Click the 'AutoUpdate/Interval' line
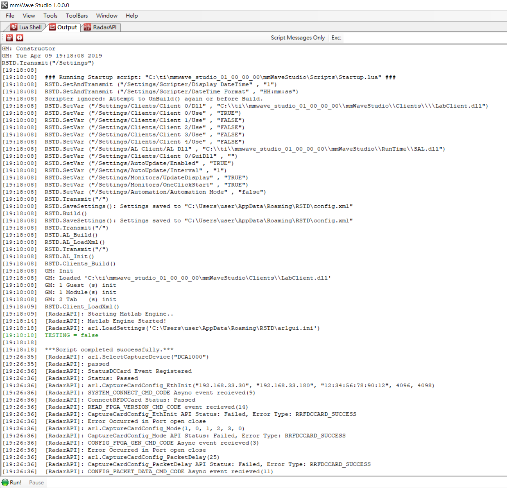 pyautogui.click(x=115, y=170)
